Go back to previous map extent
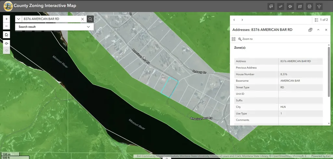 click(x=7, y=43)
